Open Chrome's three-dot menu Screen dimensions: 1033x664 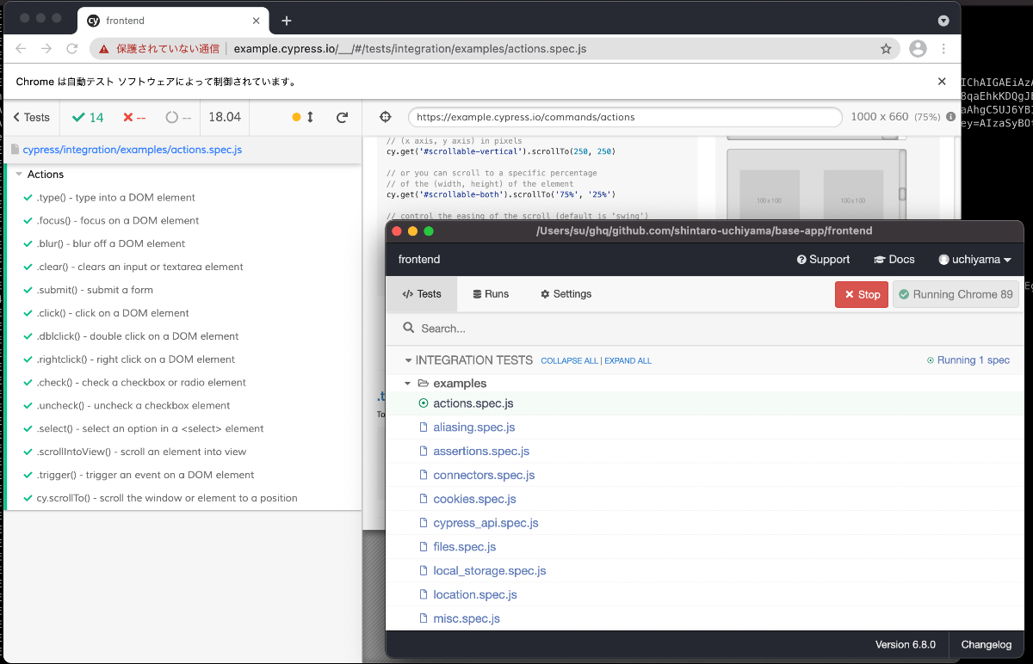pyautogui.click(x=944, y=49)
